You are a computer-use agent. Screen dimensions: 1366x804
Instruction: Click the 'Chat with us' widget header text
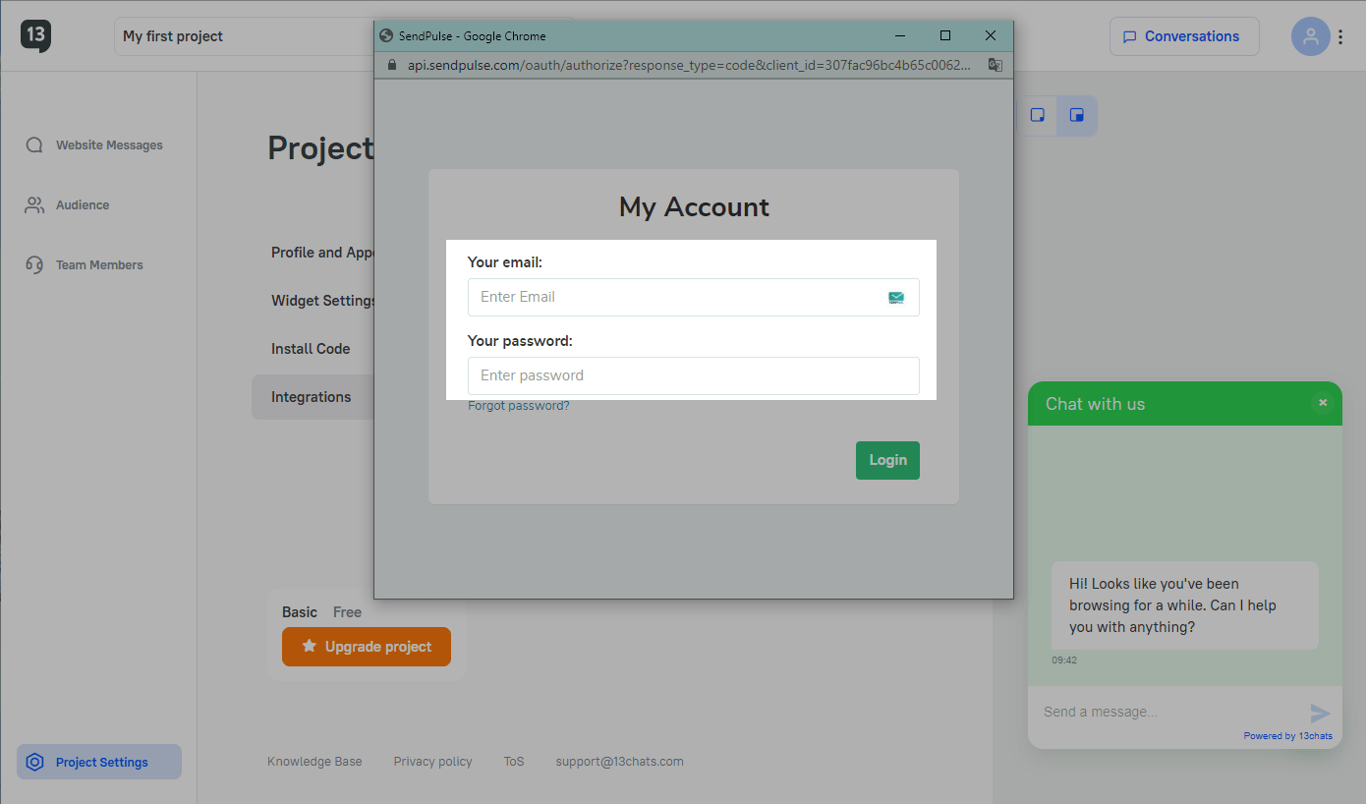[1095, 404]
